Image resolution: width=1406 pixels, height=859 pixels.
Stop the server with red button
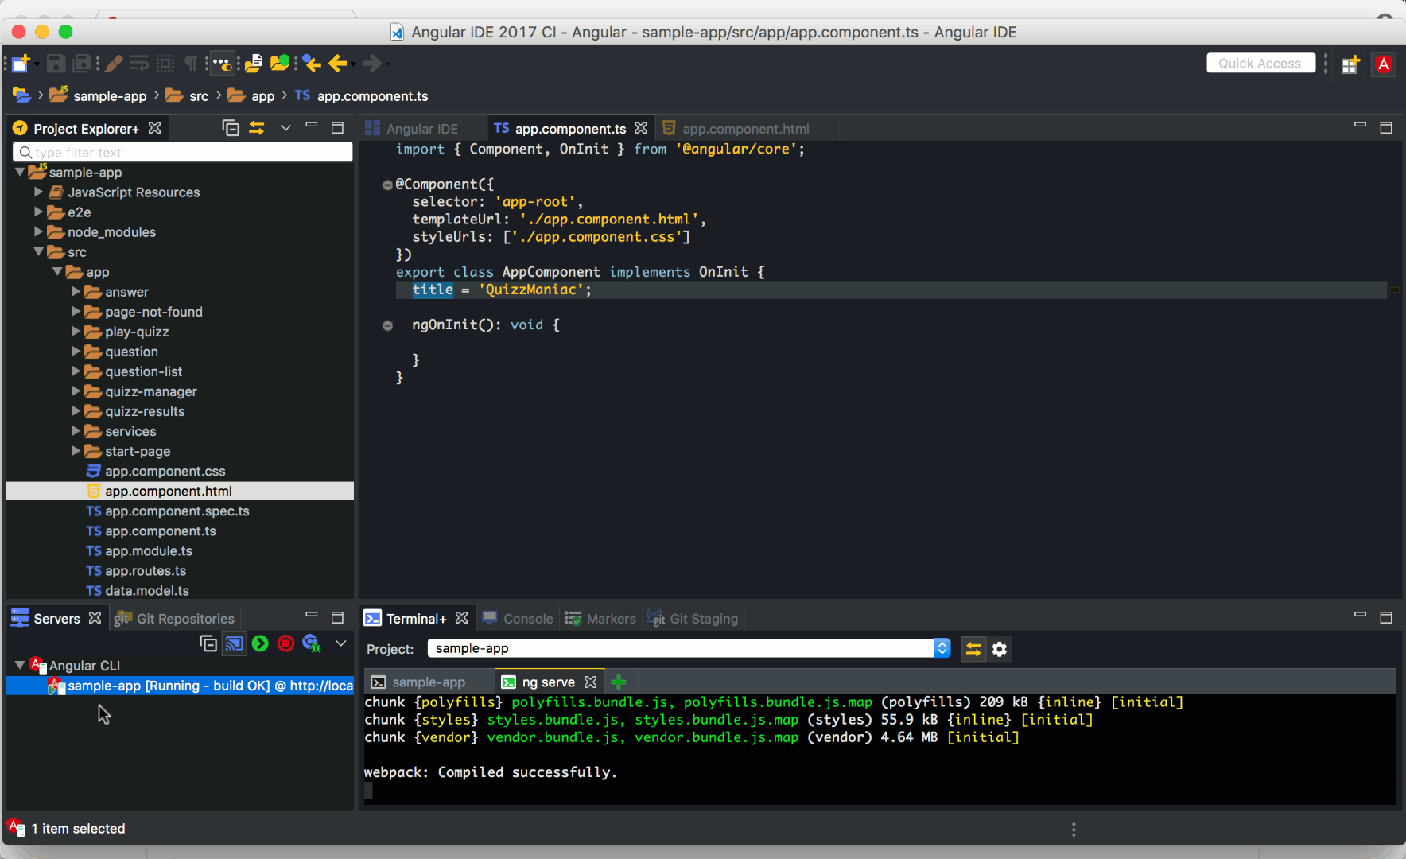coord(285,643)
